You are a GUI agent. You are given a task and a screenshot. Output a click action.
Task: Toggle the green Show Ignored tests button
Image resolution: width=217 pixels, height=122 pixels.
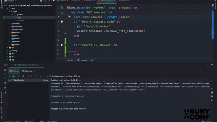tap(14, 76)
